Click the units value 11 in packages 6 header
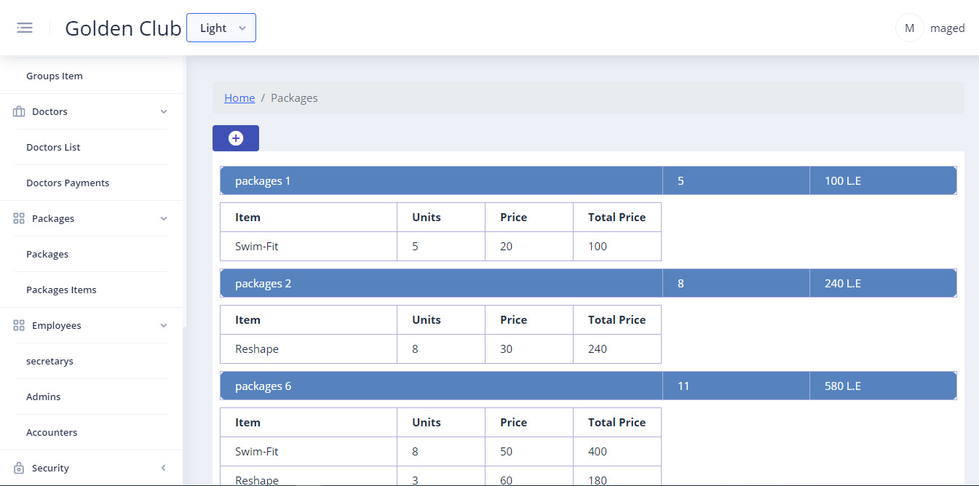 pos(736,386)
